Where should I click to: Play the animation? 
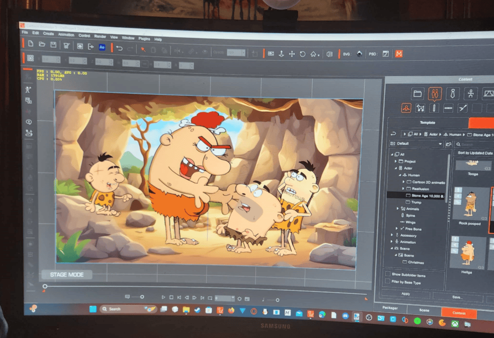coord(163,297)
